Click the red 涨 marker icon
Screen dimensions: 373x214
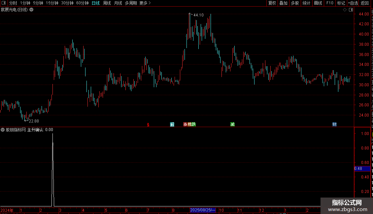coord(185,124)
